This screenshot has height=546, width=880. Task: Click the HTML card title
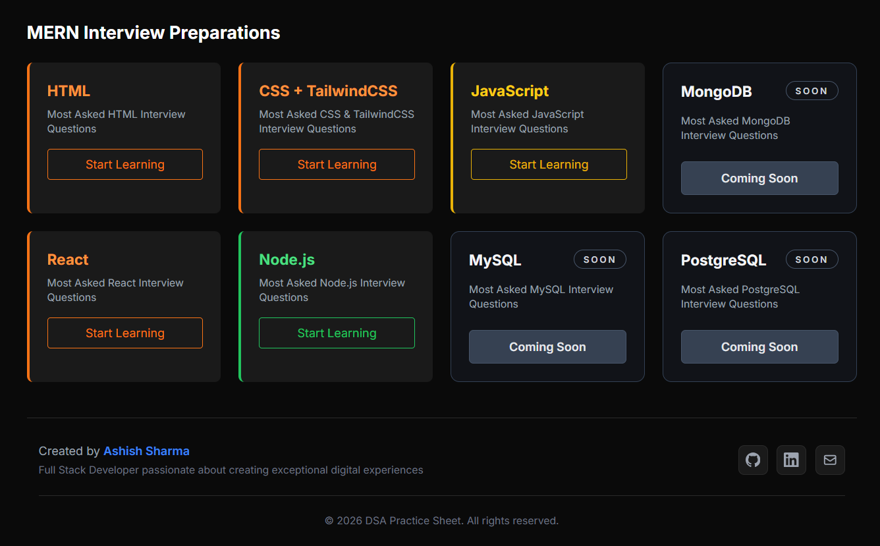tap(69, 91)
